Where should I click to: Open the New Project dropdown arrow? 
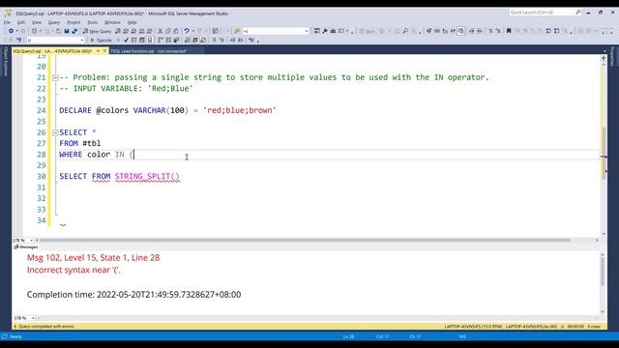41,31
